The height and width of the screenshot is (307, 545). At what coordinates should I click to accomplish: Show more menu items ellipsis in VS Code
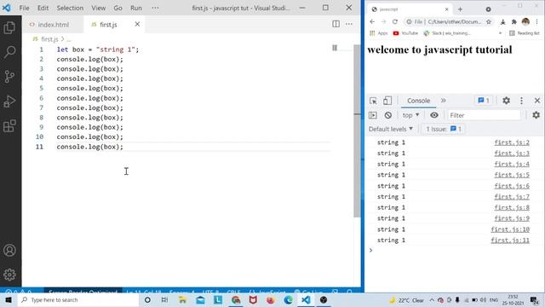tap(155, 8)
